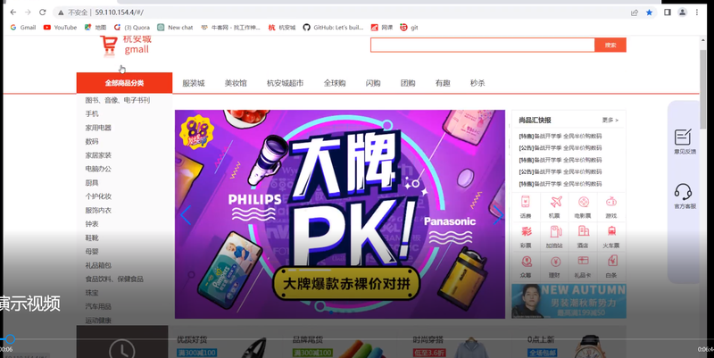Open the 网课 bookmark
The width and height of the screenshot is (714, 358).
pos(382,28)
